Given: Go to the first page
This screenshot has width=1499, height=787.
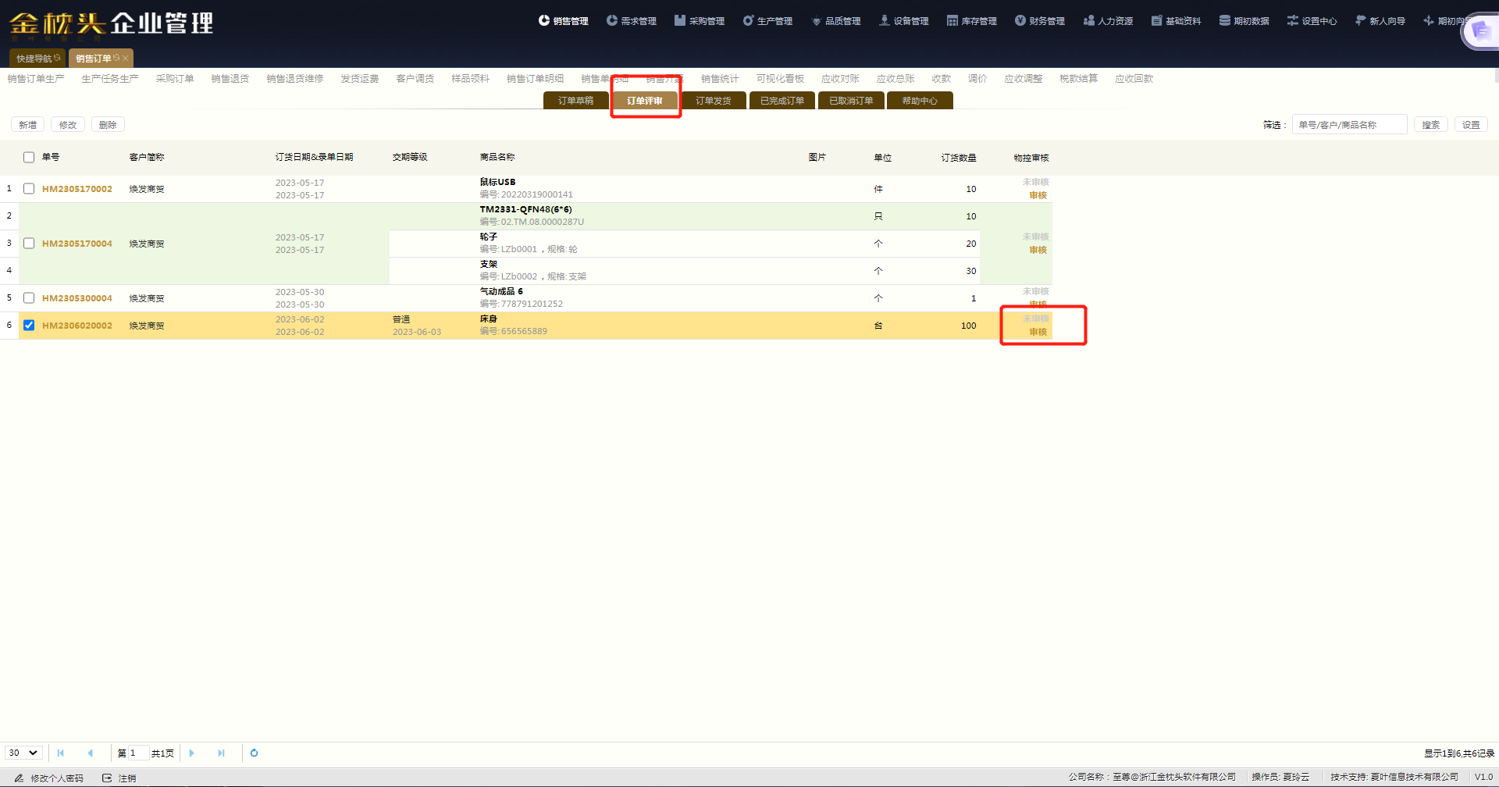Looking at the screenshot, I should coord(61,753).
